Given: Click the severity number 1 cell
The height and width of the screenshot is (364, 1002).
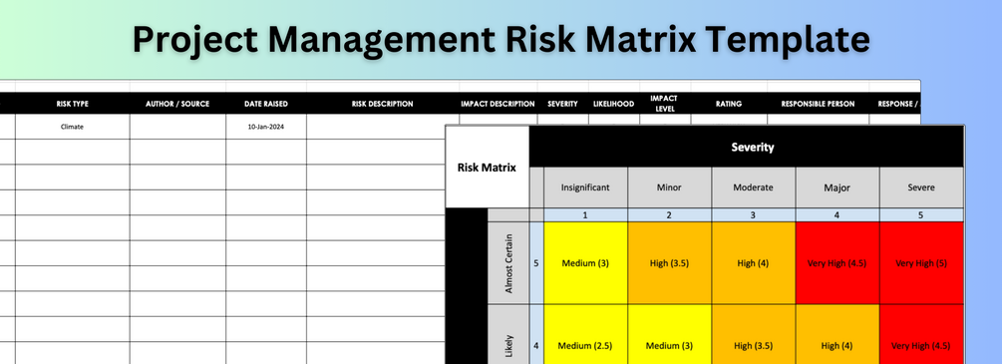Looking at the screenshot, I should tap(585, 215).
